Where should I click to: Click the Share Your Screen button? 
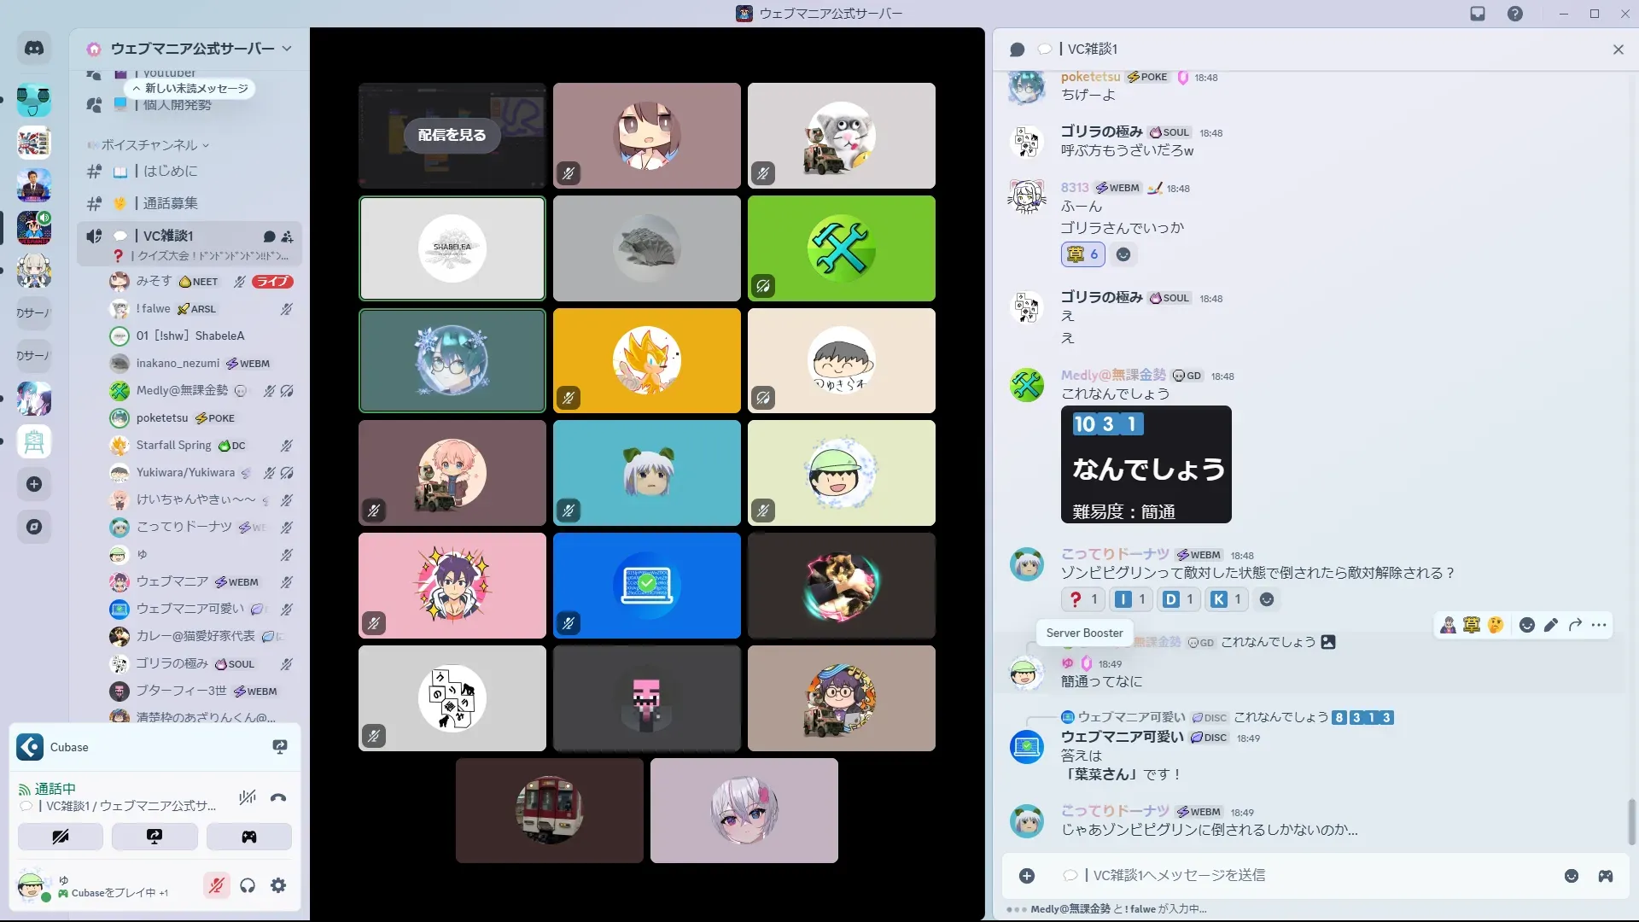tap(155, 837)
